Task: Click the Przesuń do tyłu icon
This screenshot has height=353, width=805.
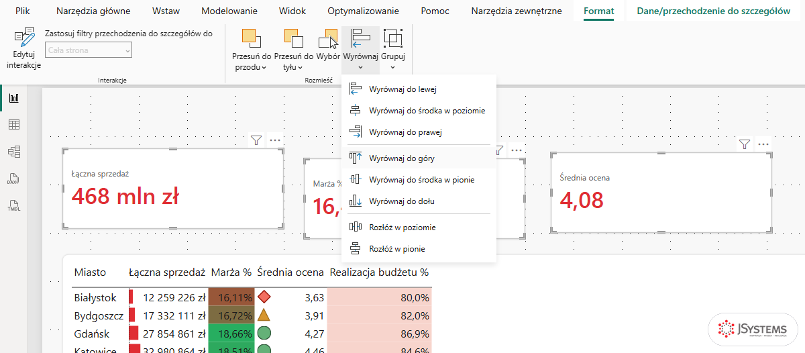Action: 294,39
